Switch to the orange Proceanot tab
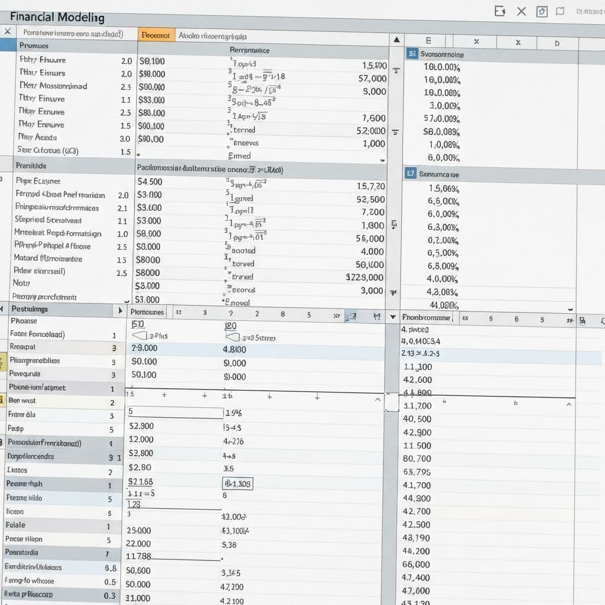Screen dimensions: 605x605 point(157,34)
